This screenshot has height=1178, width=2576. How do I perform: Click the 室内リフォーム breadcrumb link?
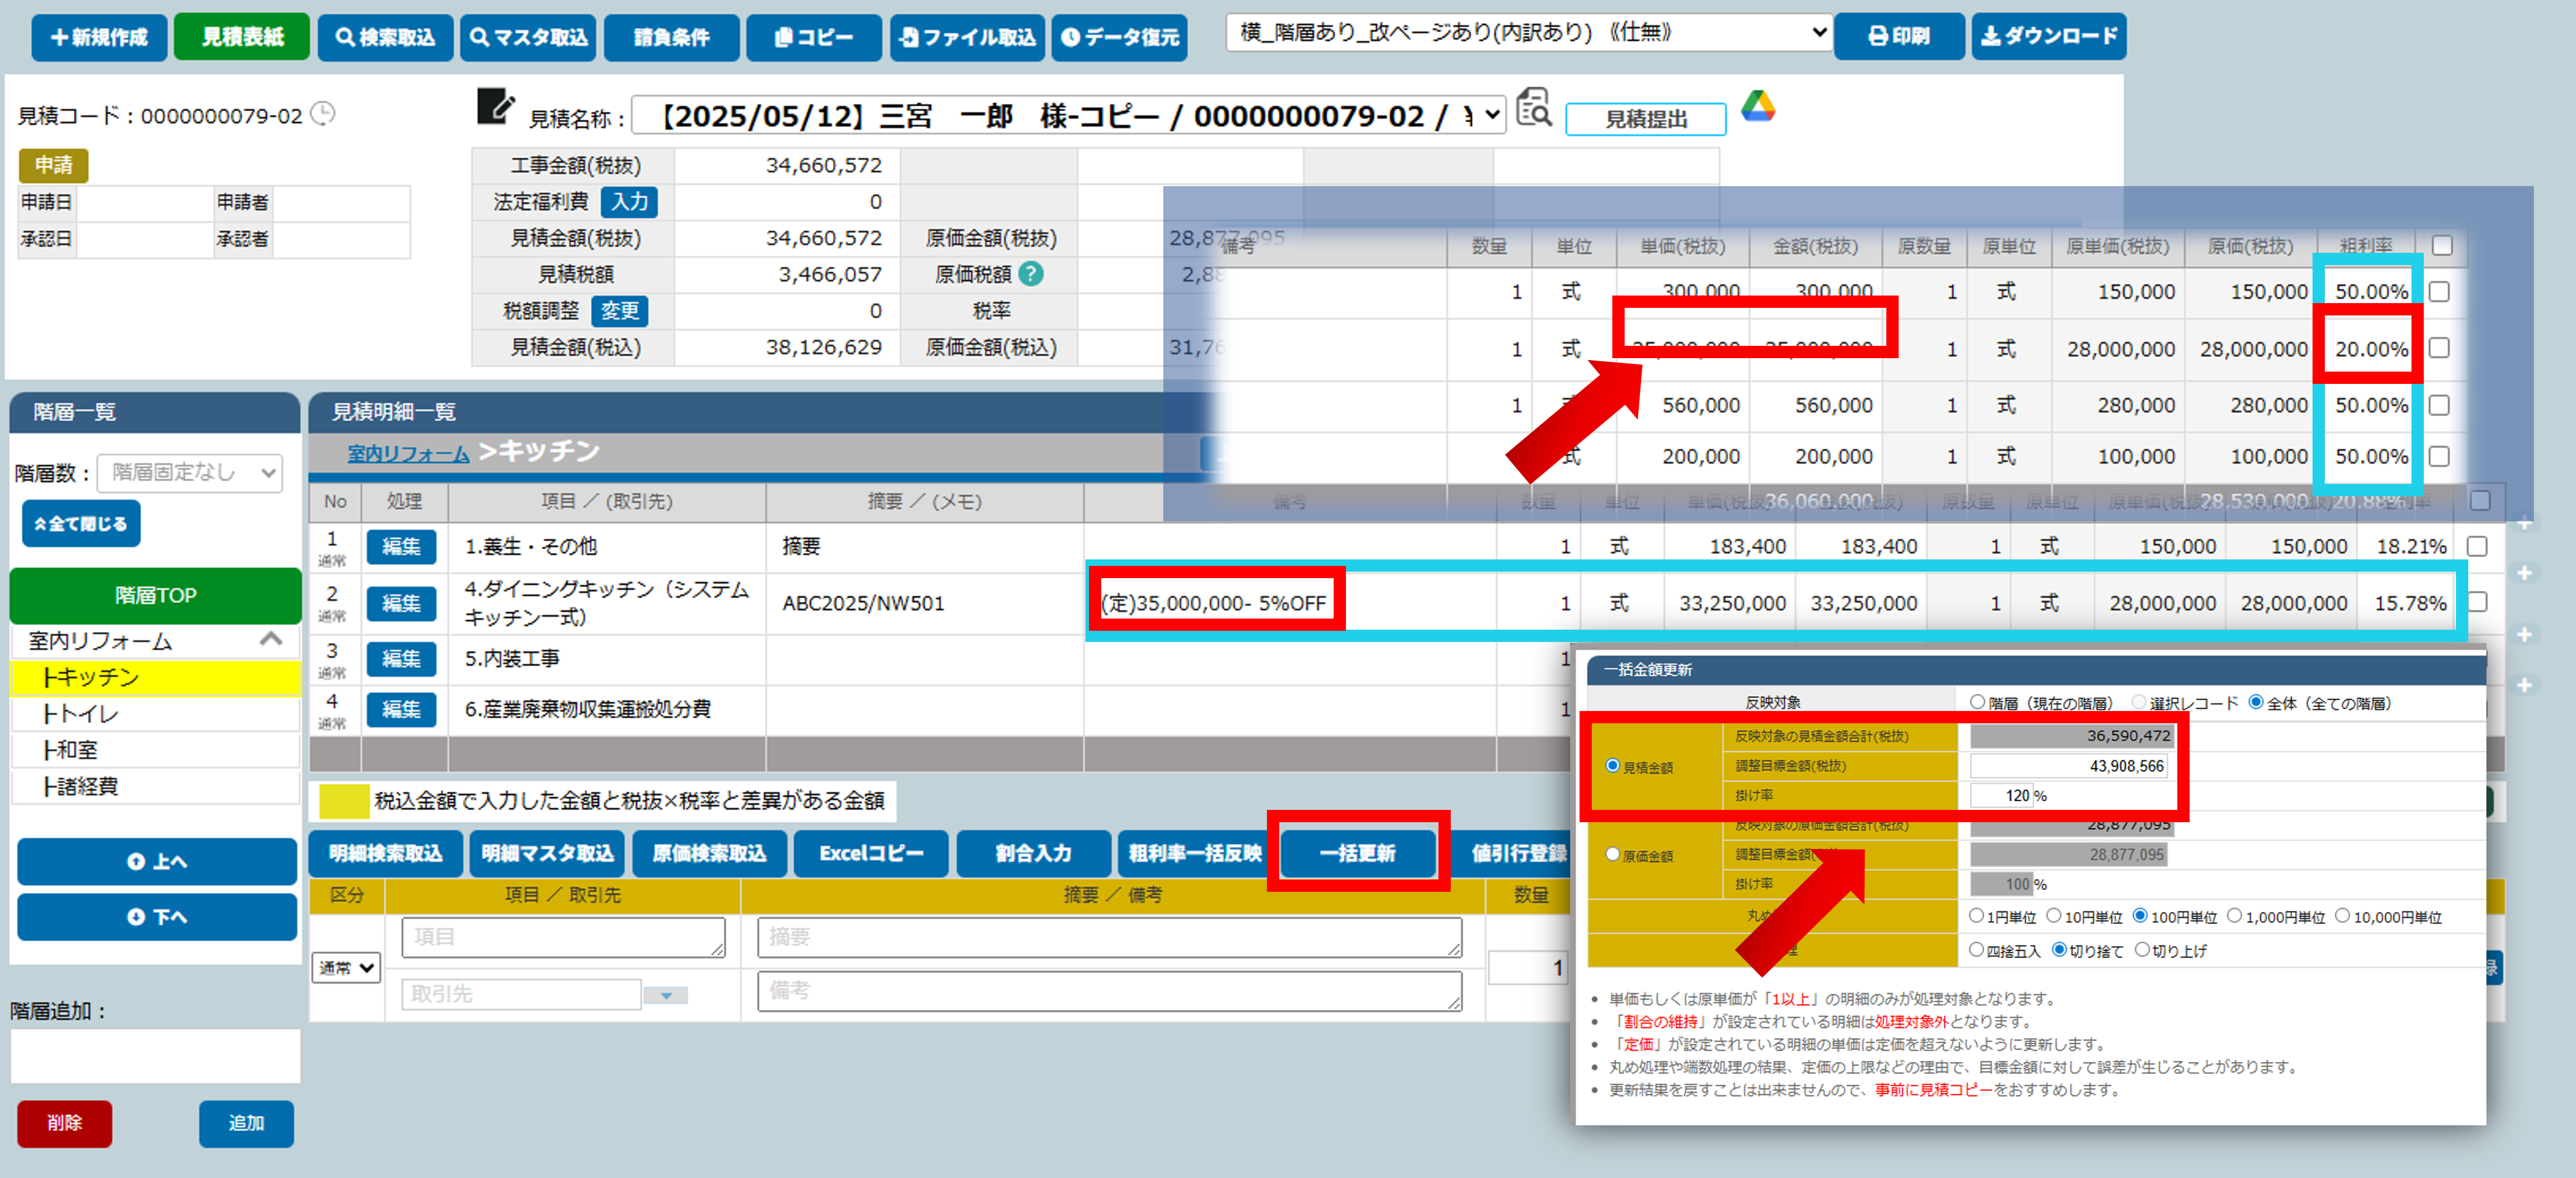(x=408, y=454)
